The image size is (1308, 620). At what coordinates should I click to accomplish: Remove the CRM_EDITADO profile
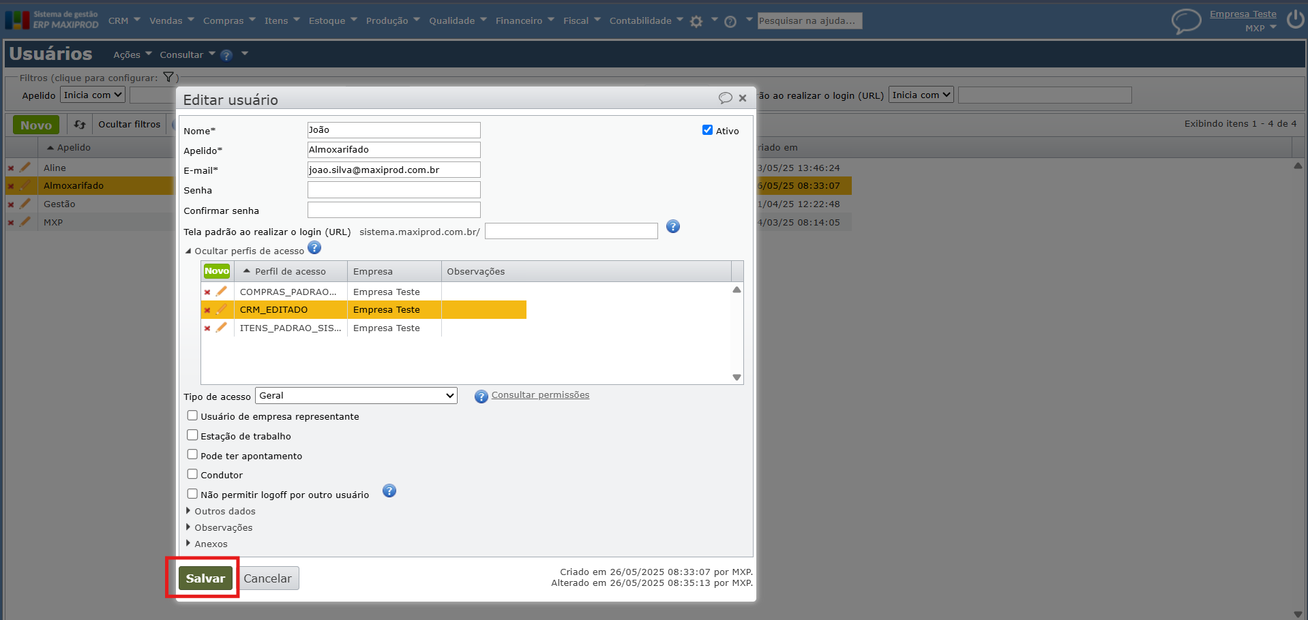point(207,311)
